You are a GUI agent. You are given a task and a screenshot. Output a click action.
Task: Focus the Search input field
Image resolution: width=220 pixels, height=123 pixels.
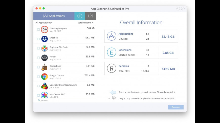[x=64, y=100]
